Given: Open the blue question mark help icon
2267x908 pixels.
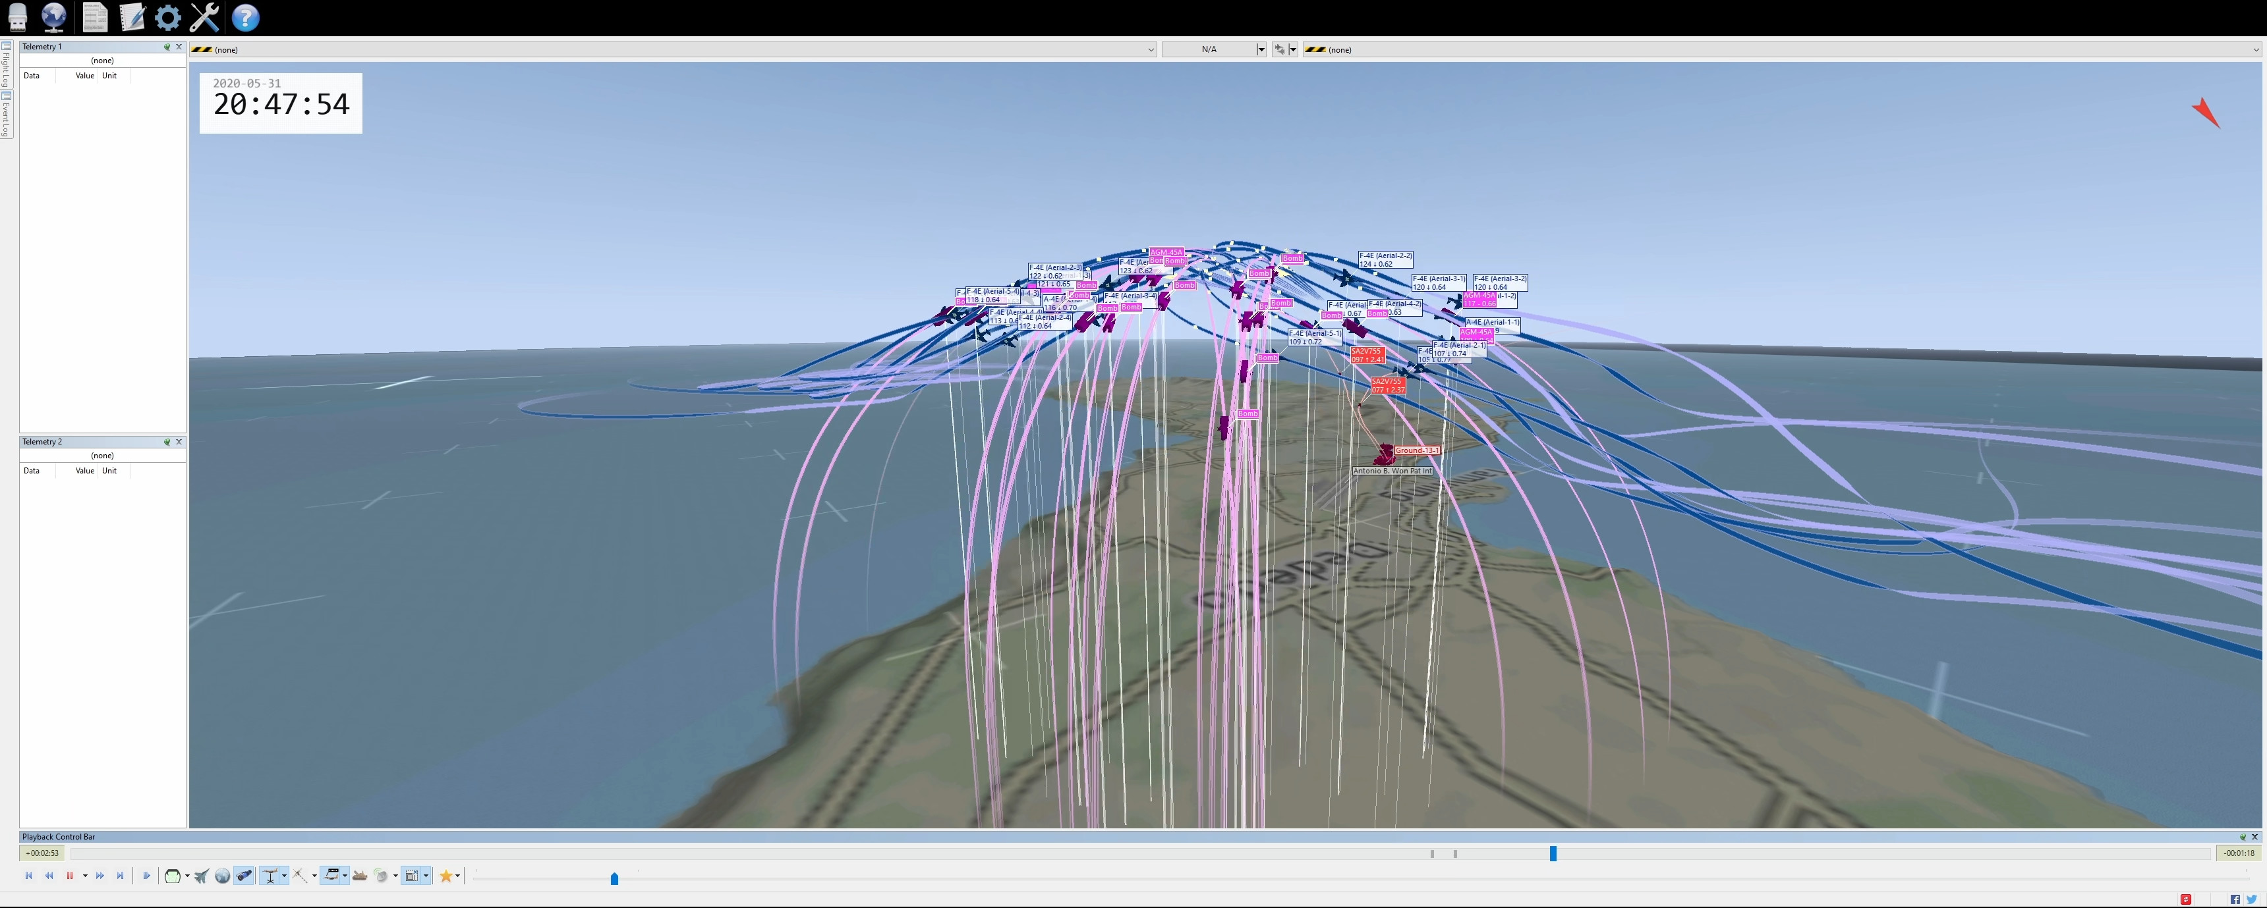Looking at the screenshot, I should tap(246, 16).
